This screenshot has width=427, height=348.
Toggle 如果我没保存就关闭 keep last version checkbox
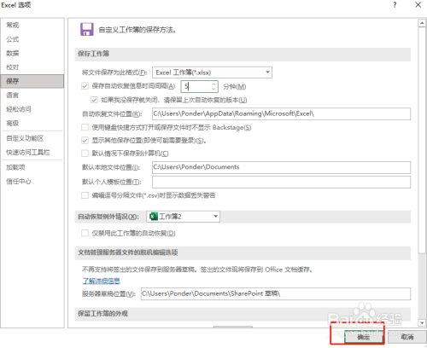94,100
